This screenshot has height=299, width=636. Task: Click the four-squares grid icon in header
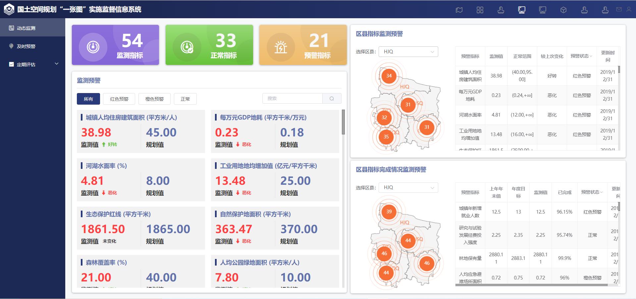480,10
